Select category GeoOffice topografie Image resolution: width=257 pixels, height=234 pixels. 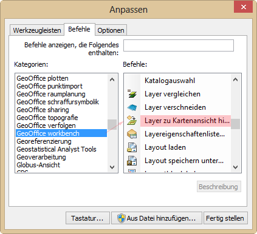[61, 118]
